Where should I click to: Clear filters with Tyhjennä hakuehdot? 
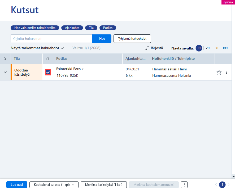tap(132, 39)
